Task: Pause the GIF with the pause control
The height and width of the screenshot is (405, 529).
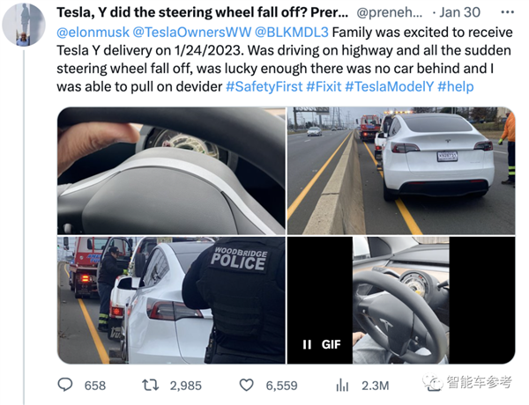Action: [x=307, y=344]
